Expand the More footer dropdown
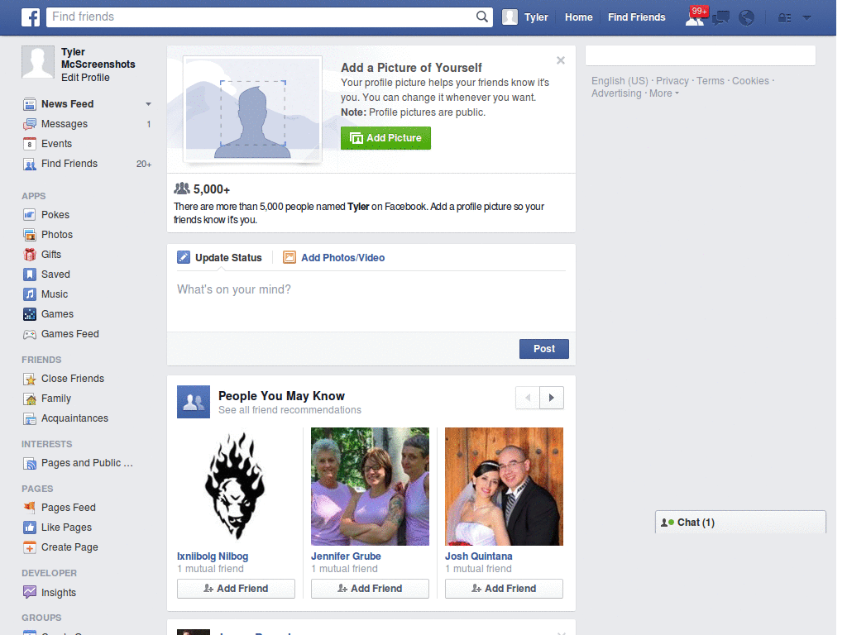The image size is (847, 635). click(x=664, y=93)
